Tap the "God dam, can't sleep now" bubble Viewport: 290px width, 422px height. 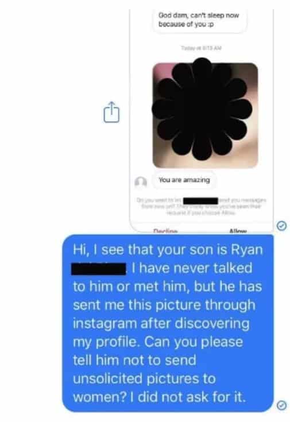click(199, 20)
